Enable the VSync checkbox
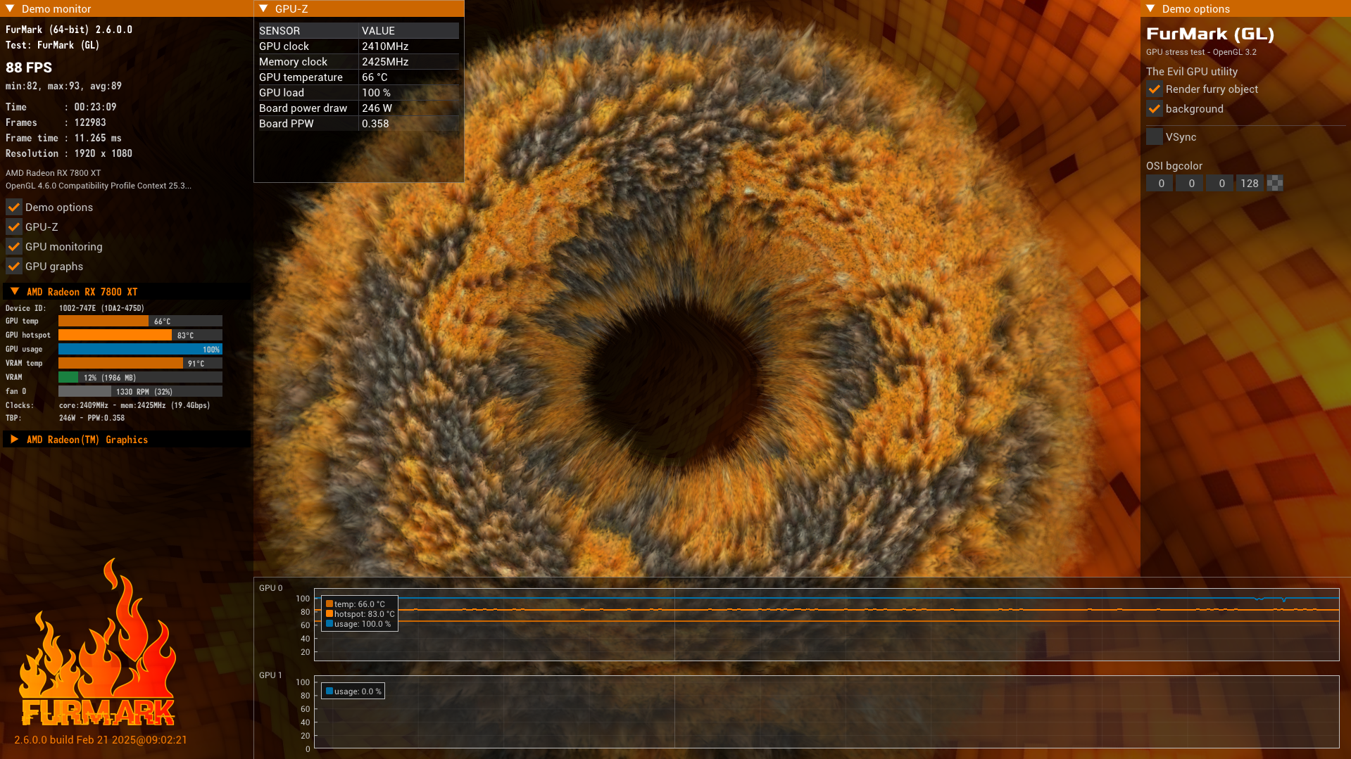Screen dimensions: 1351x759 coord(1154,136)
